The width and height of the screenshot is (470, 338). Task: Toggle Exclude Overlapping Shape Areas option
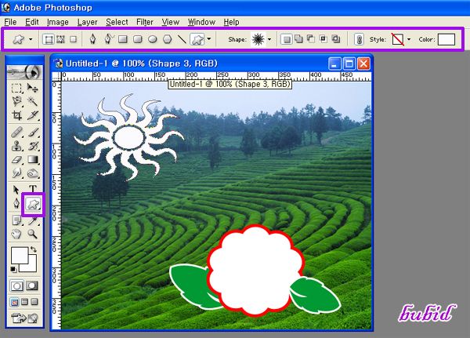coord(336,39)
